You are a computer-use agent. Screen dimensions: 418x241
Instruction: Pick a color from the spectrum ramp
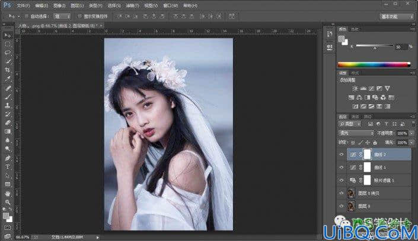point(374,64)
